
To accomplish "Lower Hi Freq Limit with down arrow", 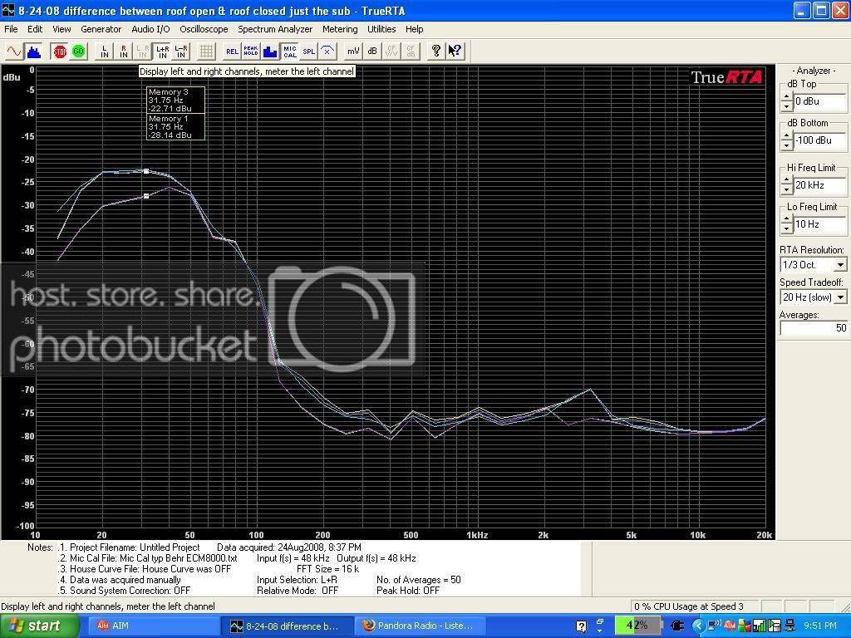I will click(787, 190).
